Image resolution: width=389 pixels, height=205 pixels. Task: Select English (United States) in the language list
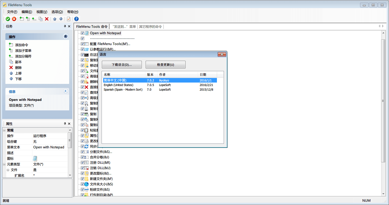pyautogui.click(x=160, y=85)
